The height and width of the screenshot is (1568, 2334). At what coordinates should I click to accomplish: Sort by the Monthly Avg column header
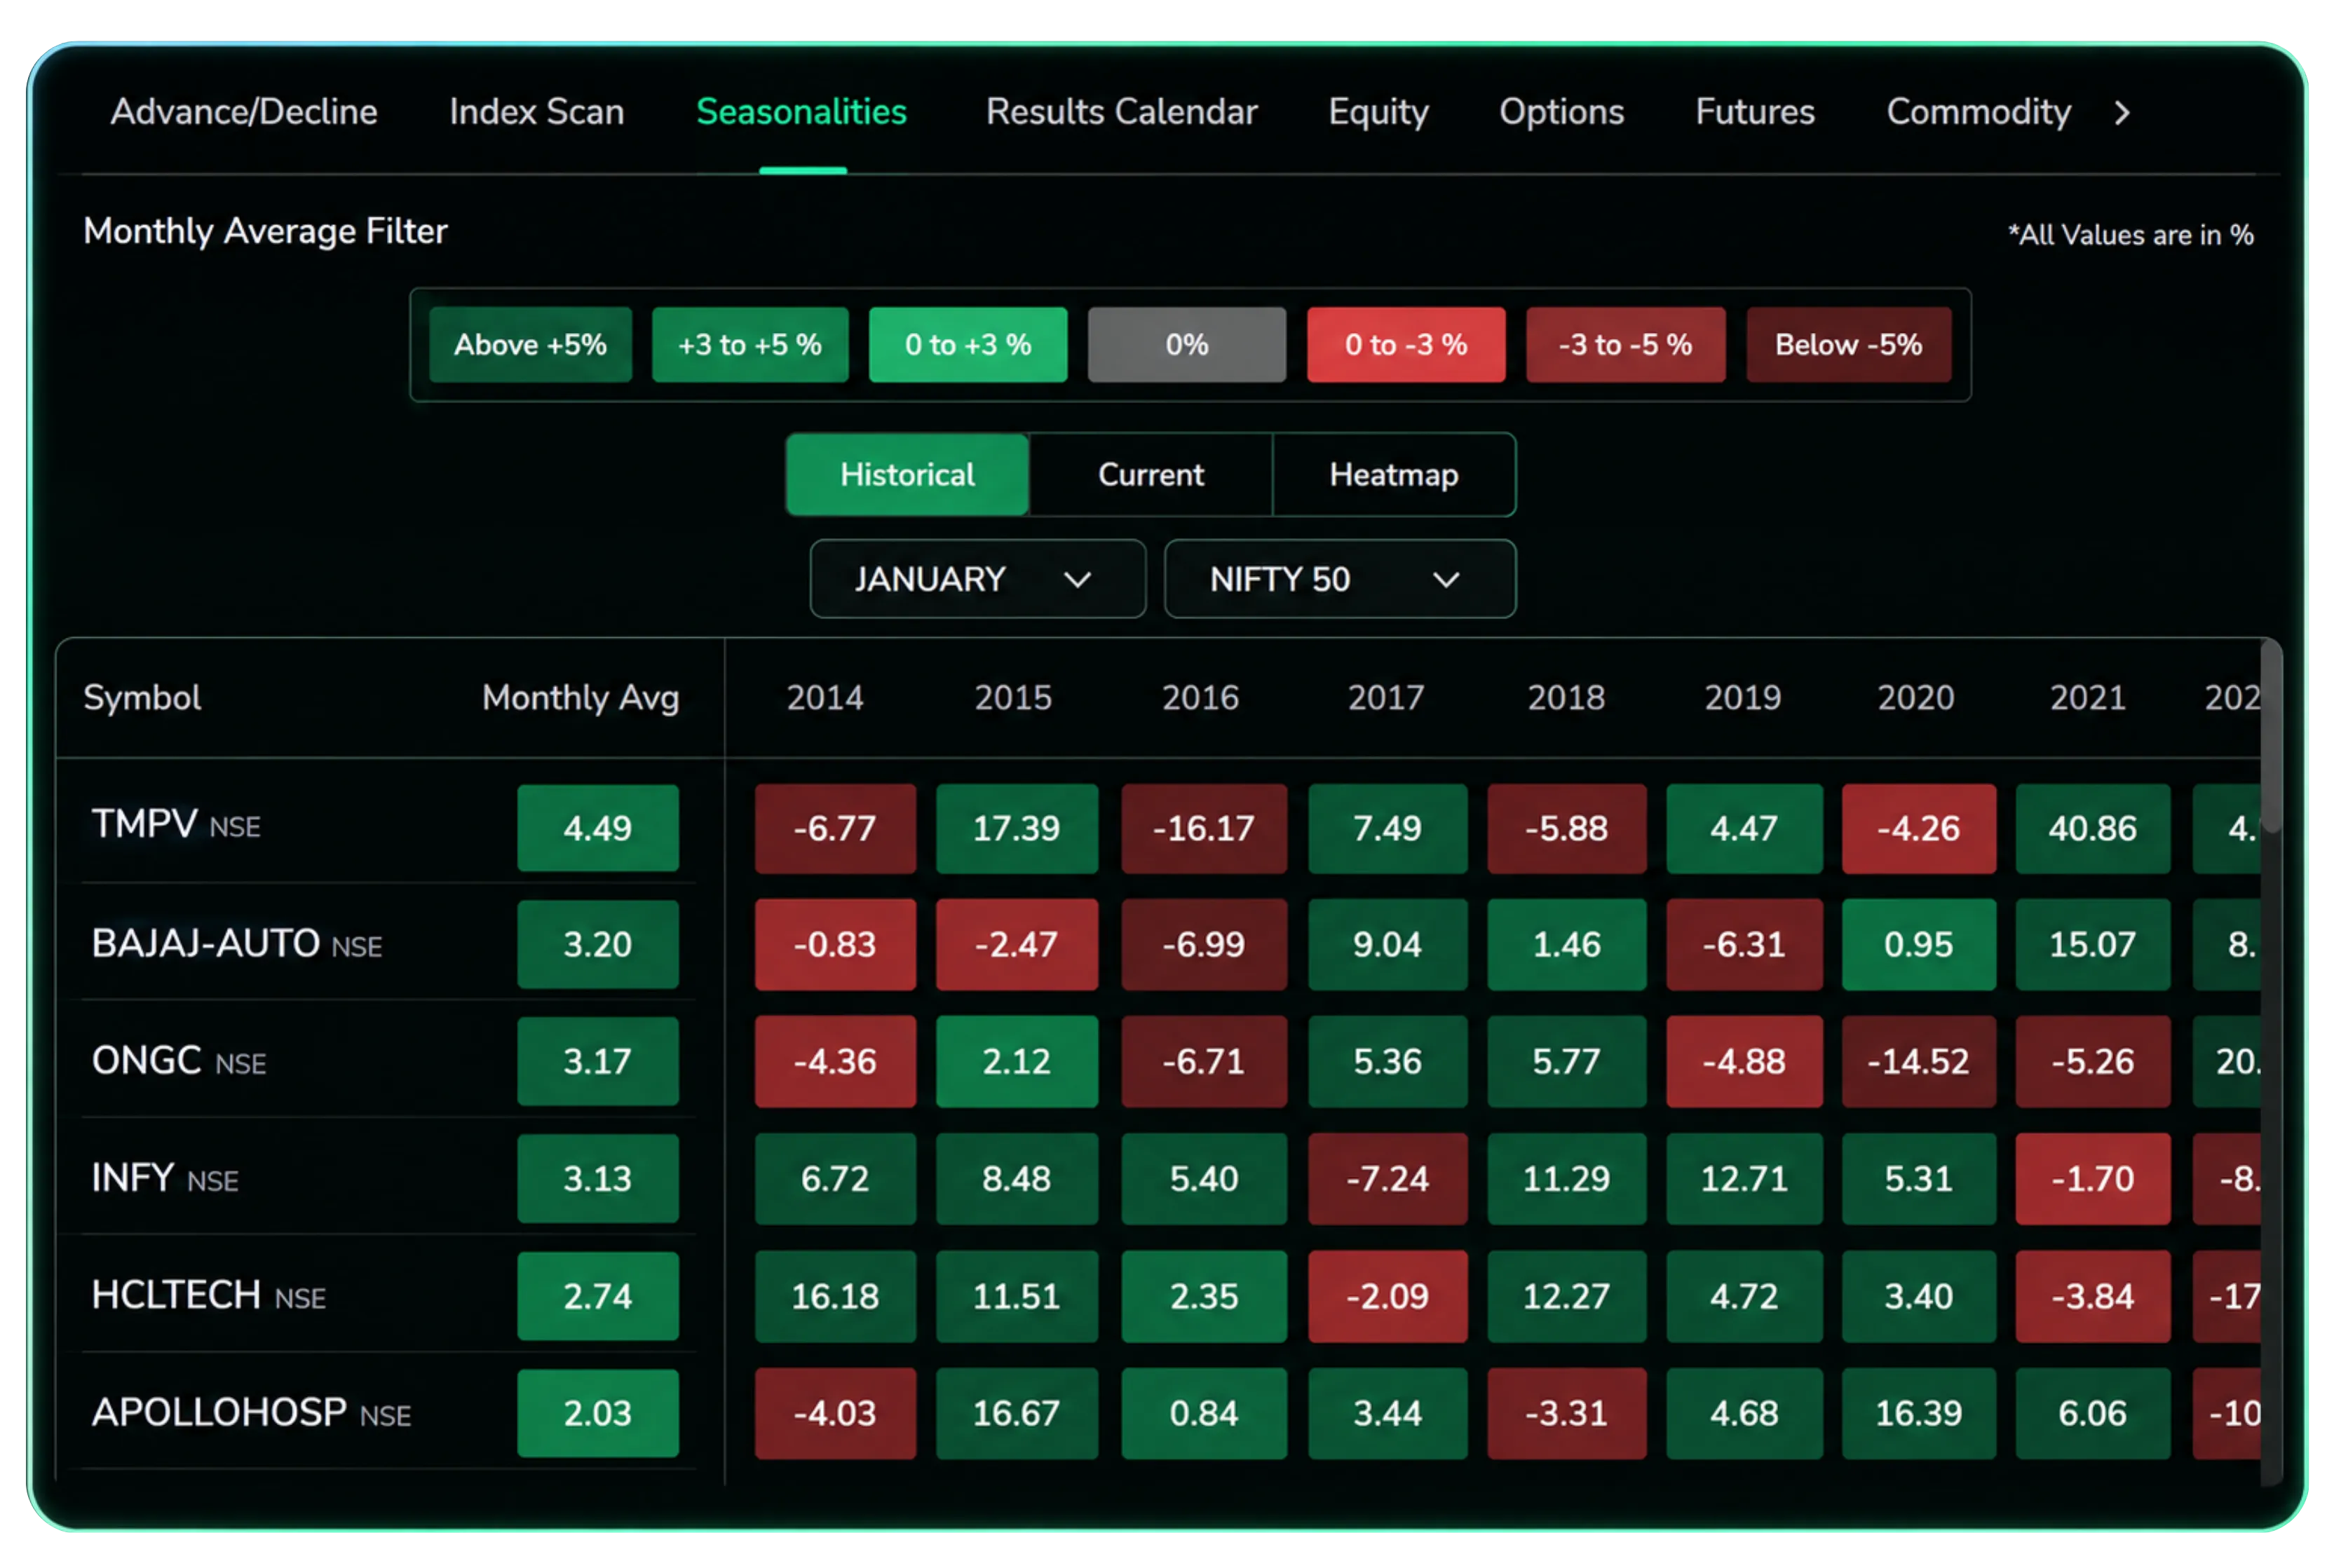581,697
